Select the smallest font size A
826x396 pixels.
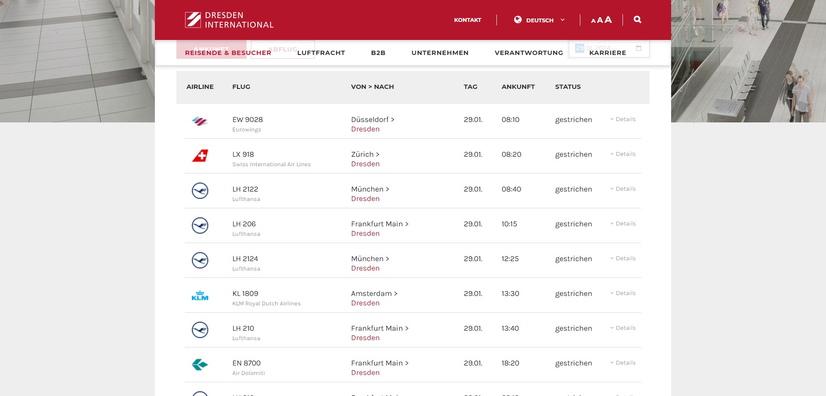[593, 21]
